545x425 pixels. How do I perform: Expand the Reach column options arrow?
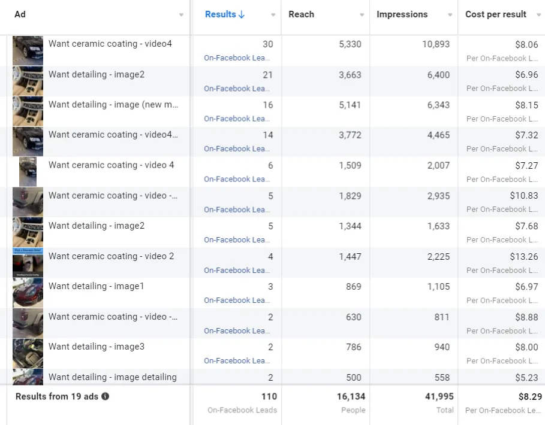(362, 15)
